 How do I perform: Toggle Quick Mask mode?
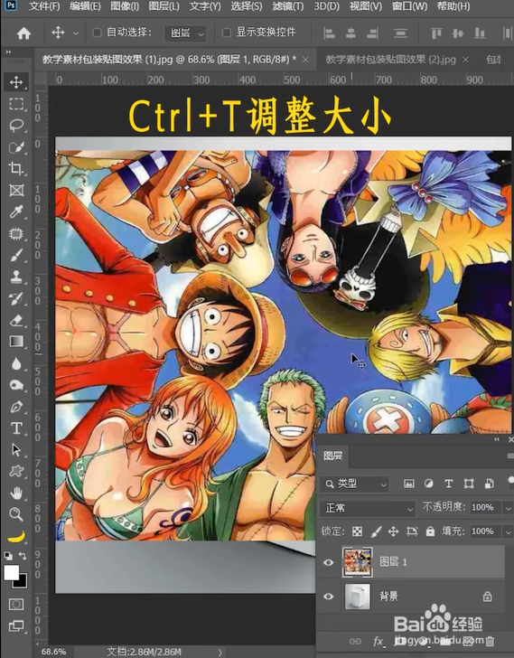16,605
